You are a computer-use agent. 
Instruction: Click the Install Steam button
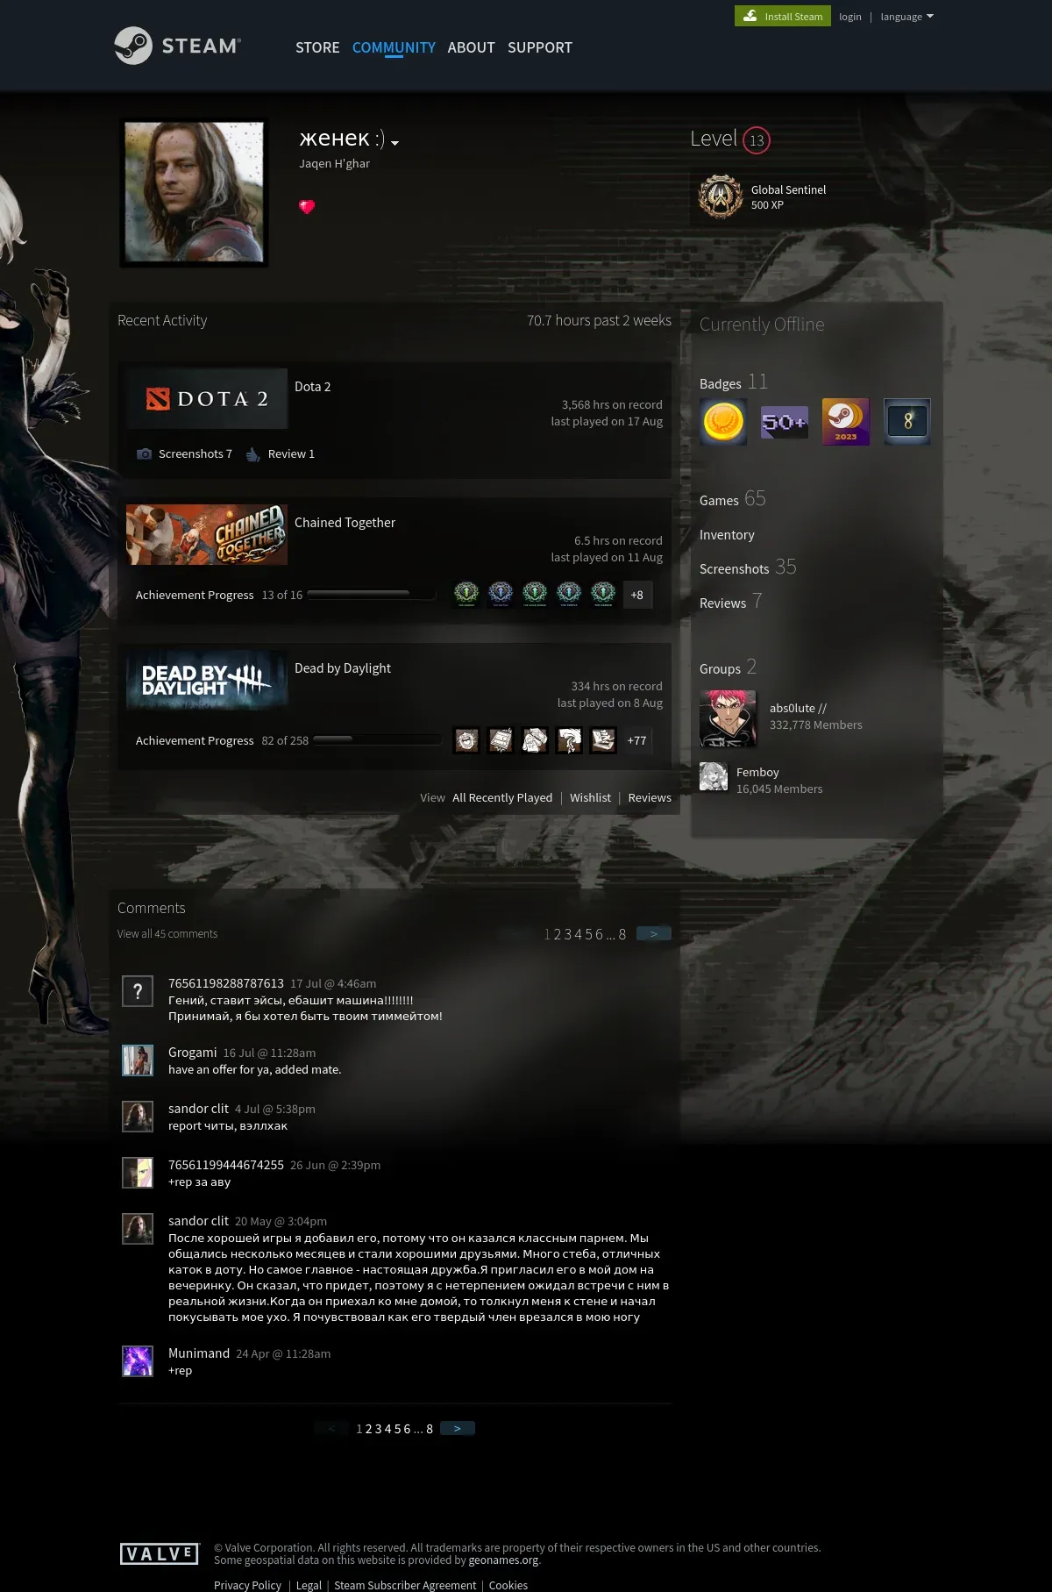click(x=783, y=16)
